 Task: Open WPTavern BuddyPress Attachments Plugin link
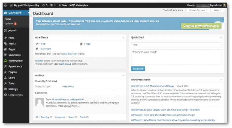click(x=163, y=115)
